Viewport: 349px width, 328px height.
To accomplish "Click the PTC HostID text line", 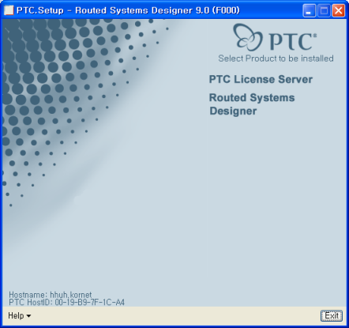I will pyautogui.click(x=66, y=302).
